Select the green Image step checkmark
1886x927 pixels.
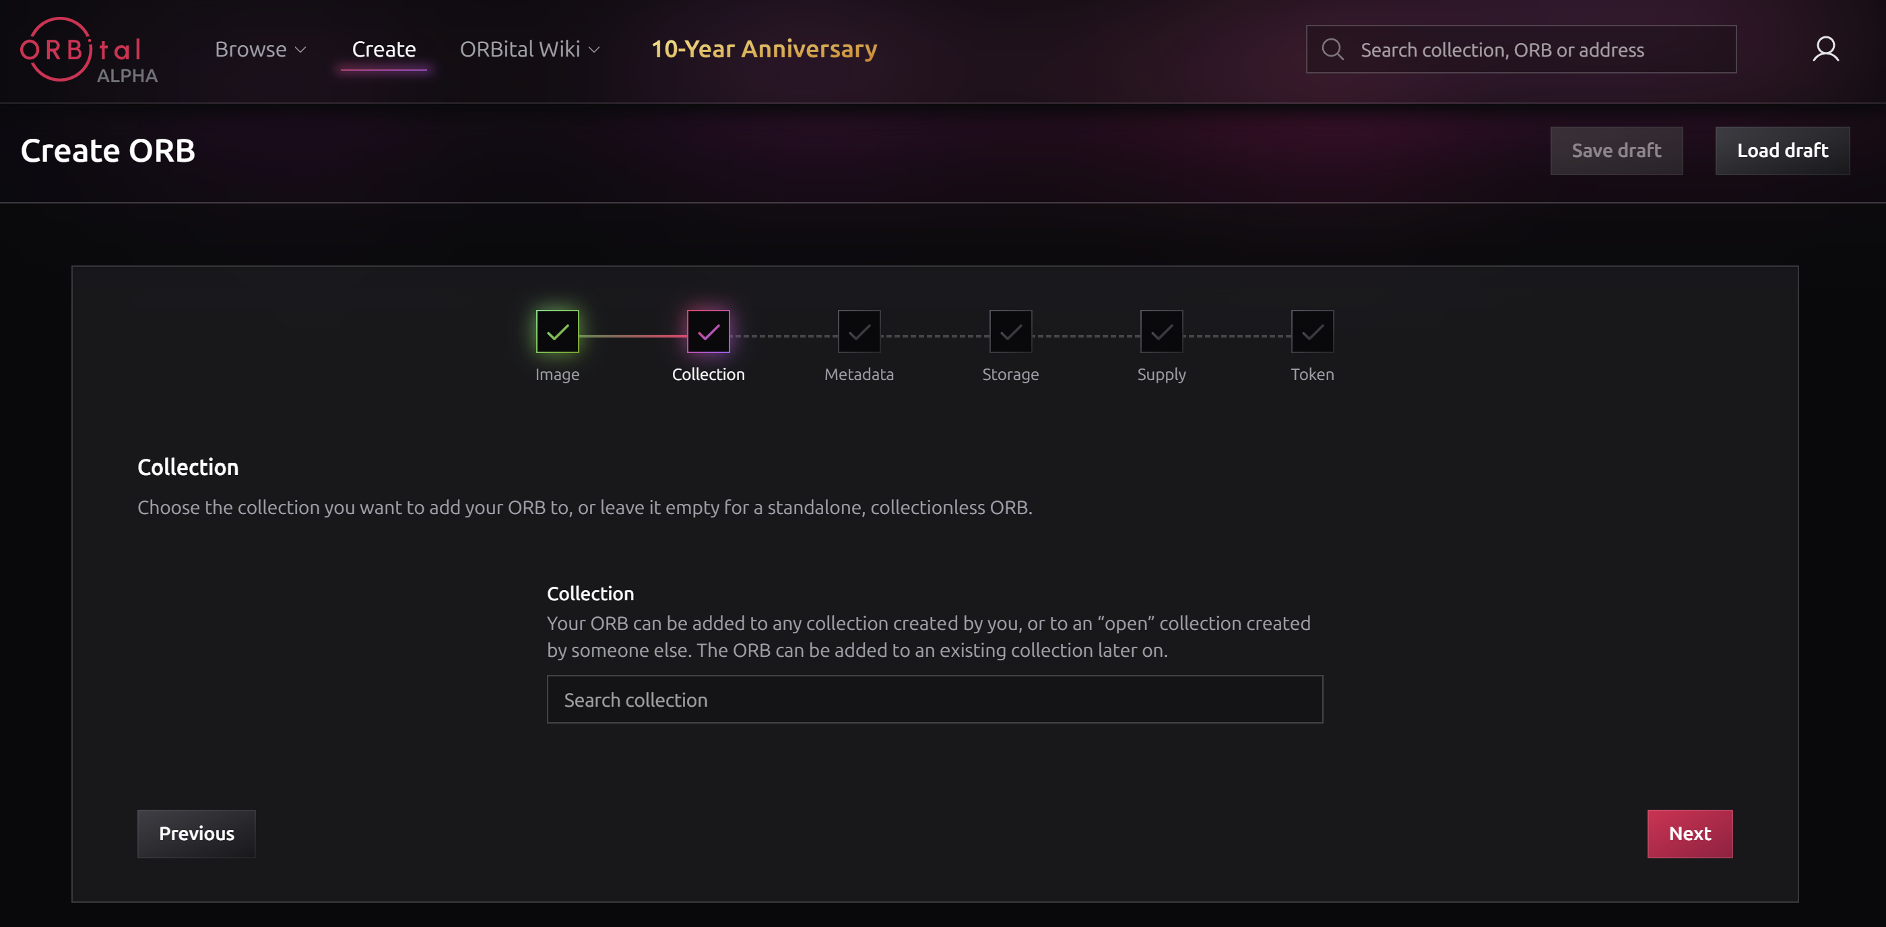[x=557, y=331]
